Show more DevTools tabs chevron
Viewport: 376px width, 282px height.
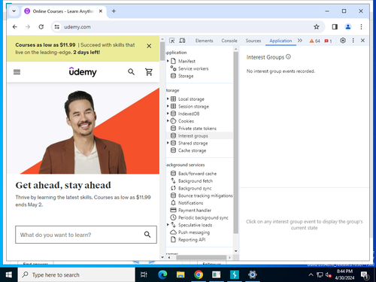tap(300, 41)
